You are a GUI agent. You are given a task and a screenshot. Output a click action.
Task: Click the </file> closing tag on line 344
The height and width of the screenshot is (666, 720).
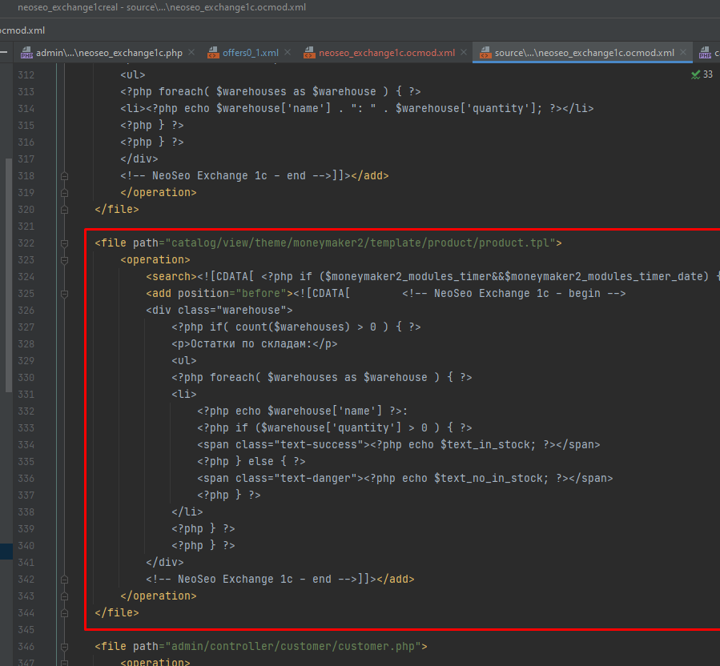pyautogui.click(x=117, y=612)
